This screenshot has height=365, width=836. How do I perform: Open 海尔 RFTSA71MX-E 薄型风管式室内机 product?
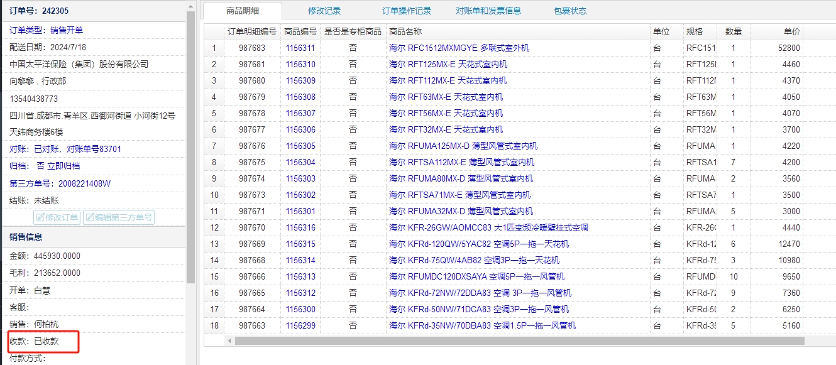(x=459, y=195)
